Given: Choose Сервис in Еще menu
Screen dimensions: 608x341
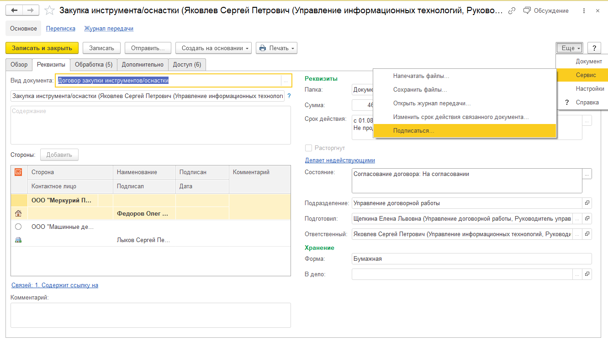Looking at the screenshot, I should pyautogui.click(x=582, y=75).
